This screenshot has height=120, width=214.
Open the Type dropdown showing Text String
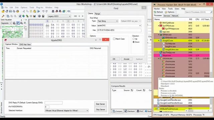tap(108, 21)
